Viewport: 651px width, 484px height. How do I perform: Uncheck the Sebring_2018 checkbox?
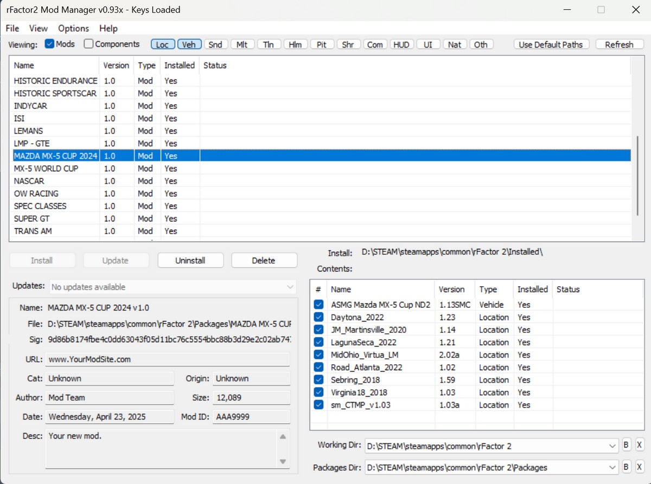319,379
